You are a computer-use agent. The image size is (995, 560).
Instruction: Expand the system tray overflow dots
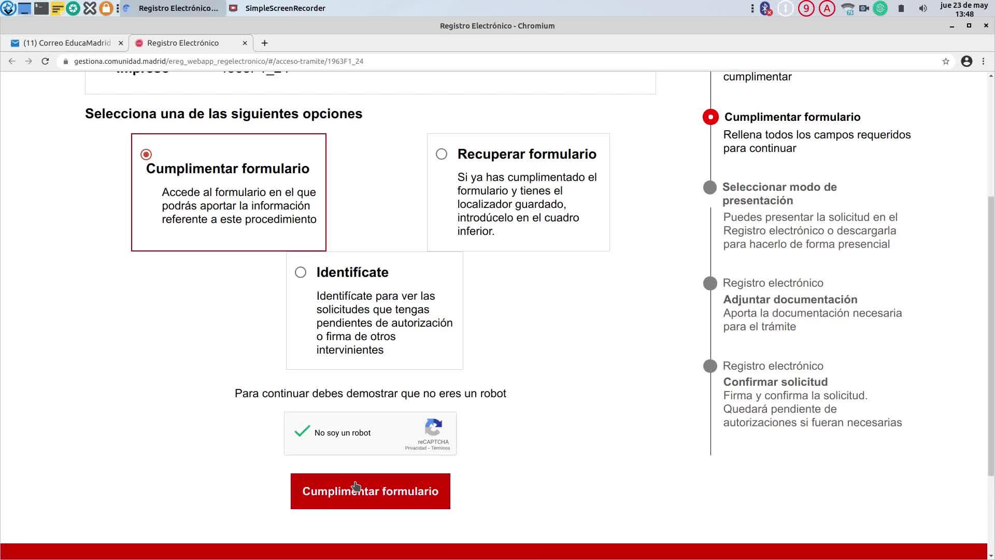pos(752,8)
